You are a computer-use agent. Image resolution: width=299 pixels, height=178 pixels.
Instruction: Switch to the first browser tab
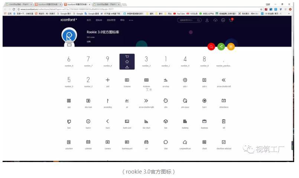tap(19, 4)
